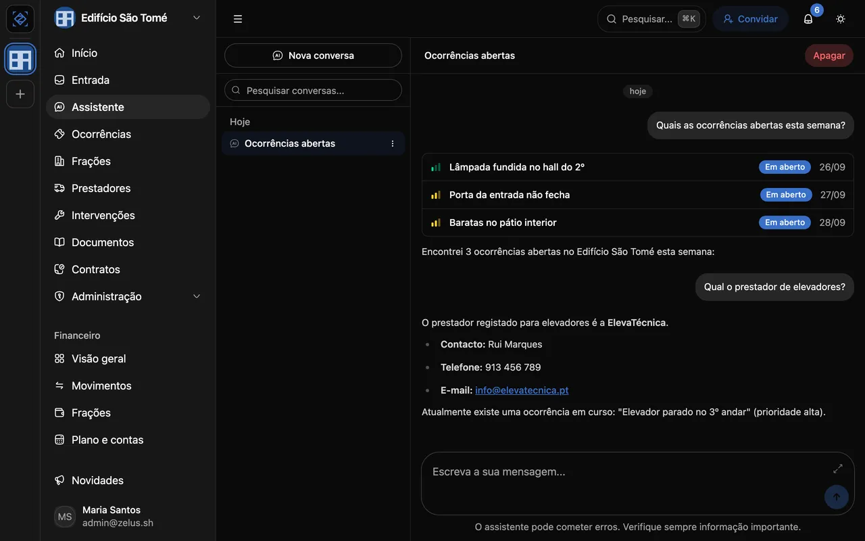The width and height of the screenshot is (865, 541).
Task: Open Visão geral under Financeiro
Action: click(128, 358)
